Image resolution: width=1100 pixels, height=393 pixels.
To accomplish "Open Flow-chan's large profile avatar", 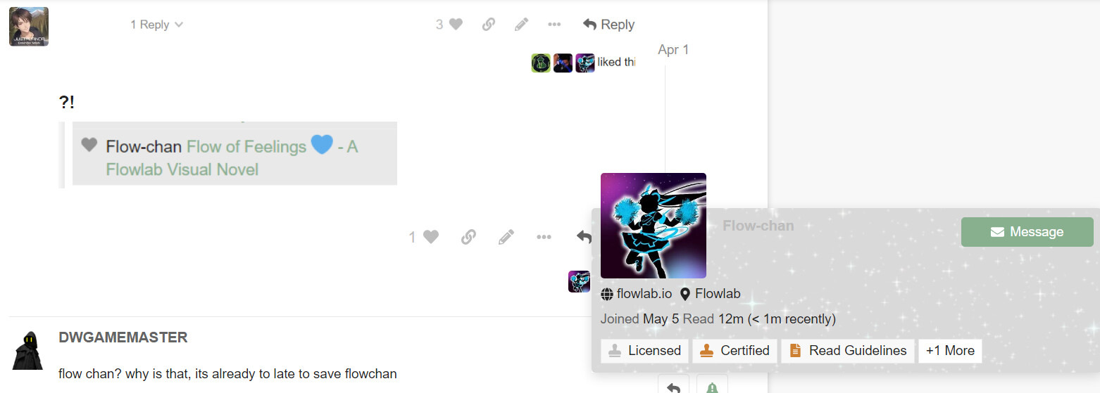I will (653, 226).
